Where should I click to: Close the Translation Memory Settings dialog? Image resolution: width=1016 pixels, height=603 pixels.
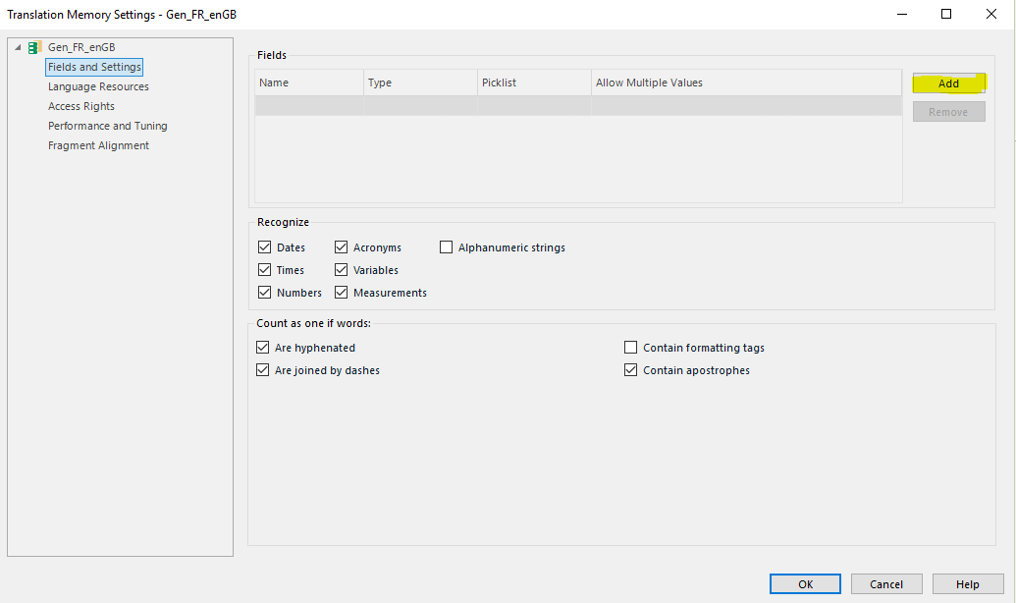(991, 15)
